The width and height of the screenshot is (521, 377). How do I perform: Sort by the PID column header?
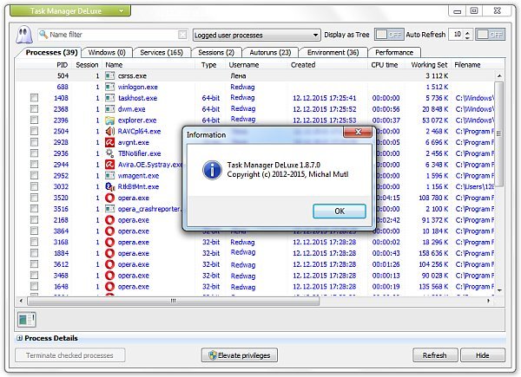[x=62, y=65]
